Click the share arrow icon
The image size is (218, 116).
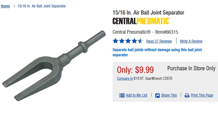point(157,95)
